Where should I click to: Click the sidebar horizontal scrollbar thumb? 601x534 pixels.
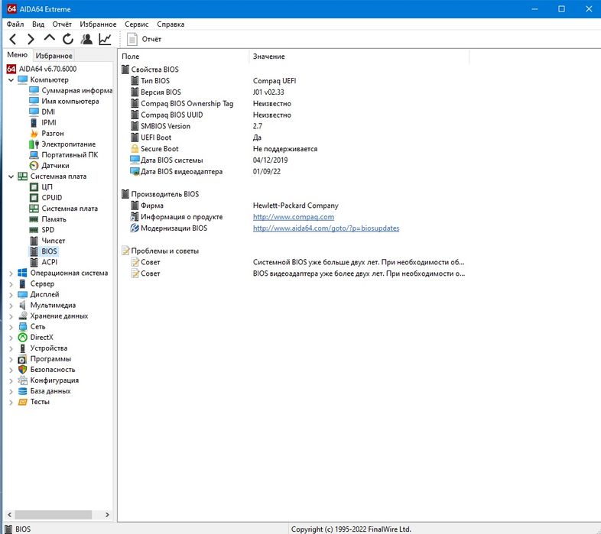(x=54, y=514)
